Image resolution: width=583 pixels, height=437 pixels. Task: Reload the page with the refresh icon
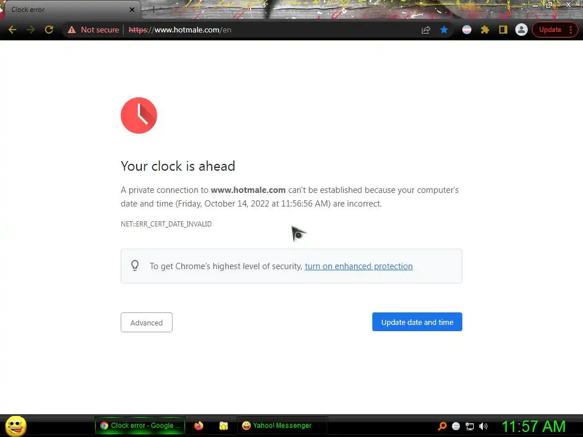[49, 30]
